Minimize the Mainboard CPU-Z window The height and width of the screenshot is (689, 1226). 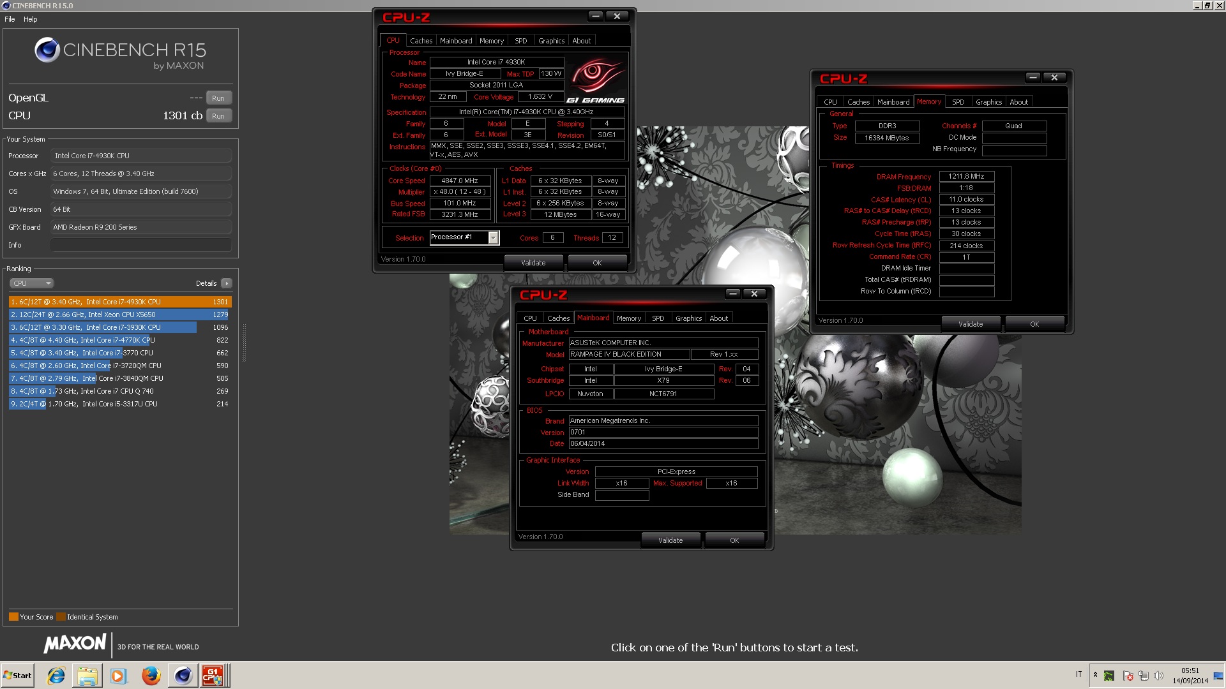click(x=732, y=293)
